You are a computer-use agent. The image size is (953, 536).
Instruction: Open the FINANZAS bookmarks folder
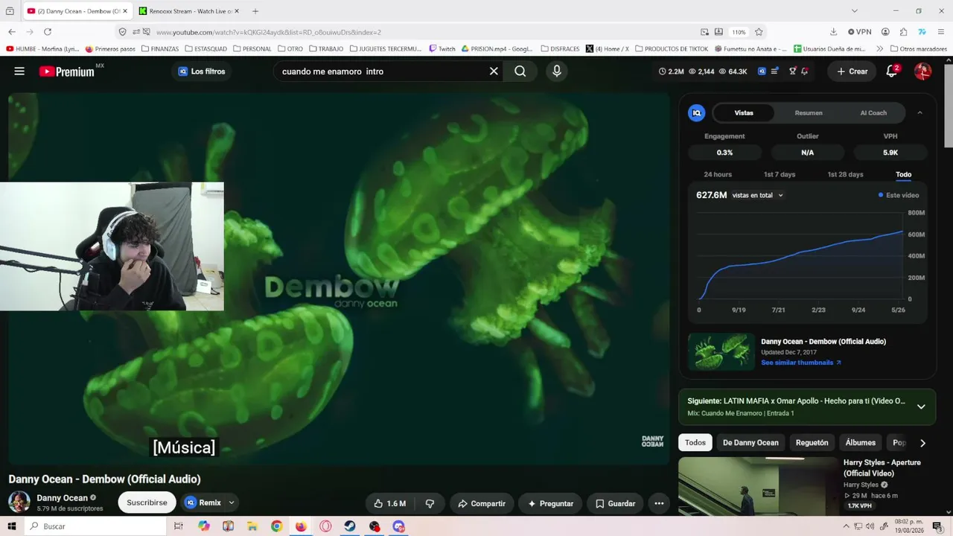(x=159, y=49)
